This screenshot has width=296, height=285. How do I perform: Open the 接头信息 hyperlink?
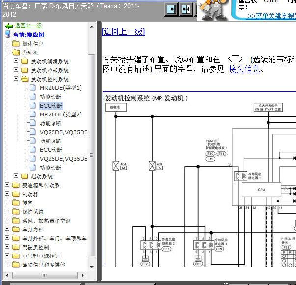click(244, 69)
